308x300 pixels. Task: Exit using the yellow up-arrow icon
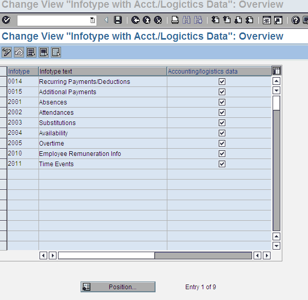[146, 20]
